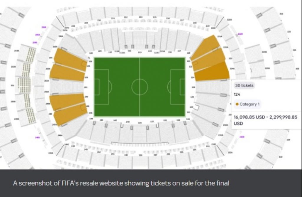Click the pitch center circle

point(139,87)
